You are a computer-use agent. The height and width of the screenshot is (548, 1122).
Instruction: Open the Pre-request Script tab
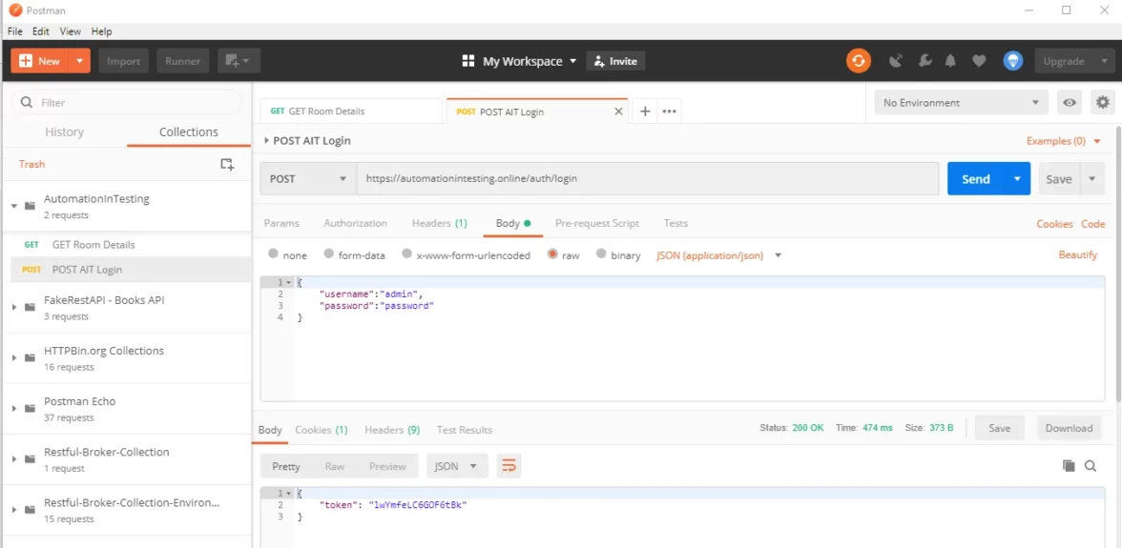[597, 223]
